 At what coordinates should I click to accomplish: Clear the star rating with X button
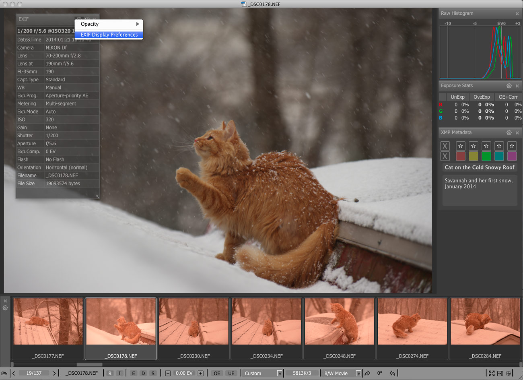[x=445, y=146]
